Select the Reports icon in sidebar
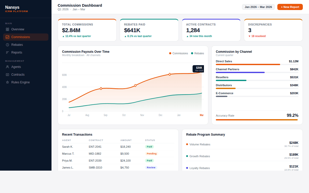 (8, 52)
